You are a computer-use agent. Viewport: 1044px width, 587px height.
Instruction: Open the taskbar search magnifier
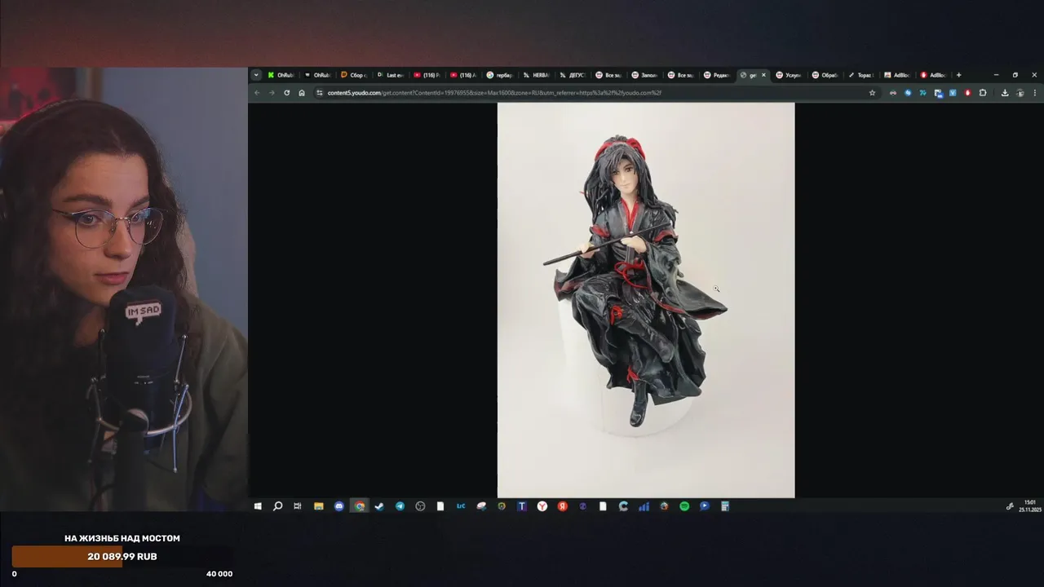pyautogui.click(x=277, y=506)
